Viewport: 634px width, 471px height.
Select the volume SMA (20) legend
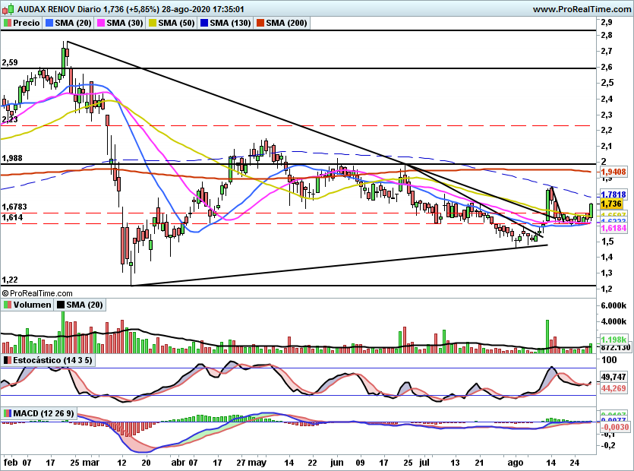pos(84,305)
